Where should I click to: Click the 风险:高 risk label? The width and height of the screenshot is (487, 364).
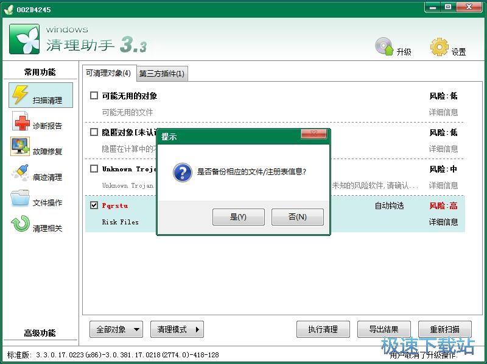click(443, 205)
